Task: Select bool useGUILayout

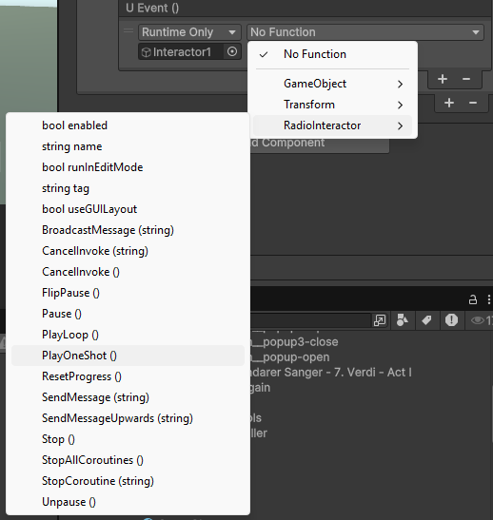Action: tap(128, 209)
